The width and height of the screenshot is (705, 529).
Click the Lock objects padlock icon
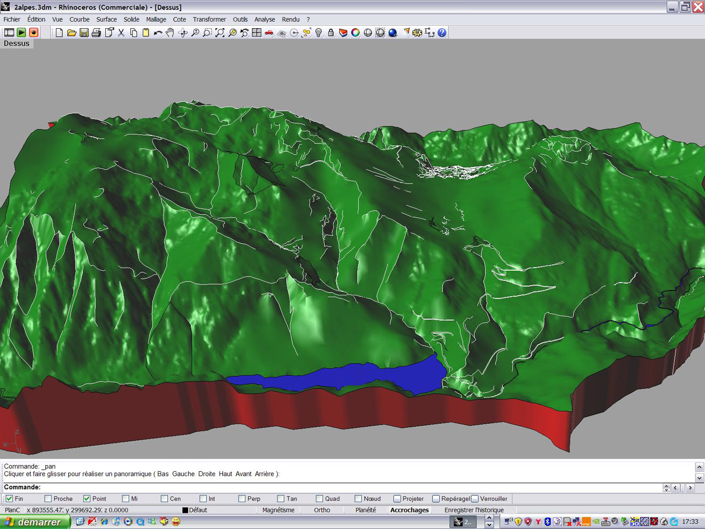pyautogui.click(x=331, y=32)
